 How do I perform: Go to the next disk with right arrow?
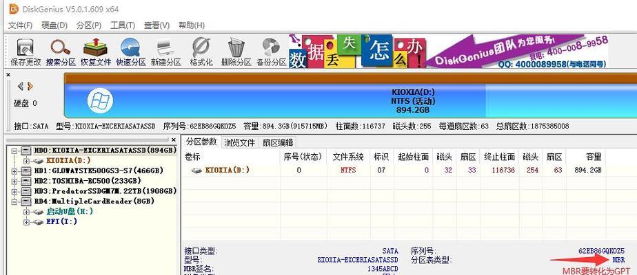click(30, 86)
